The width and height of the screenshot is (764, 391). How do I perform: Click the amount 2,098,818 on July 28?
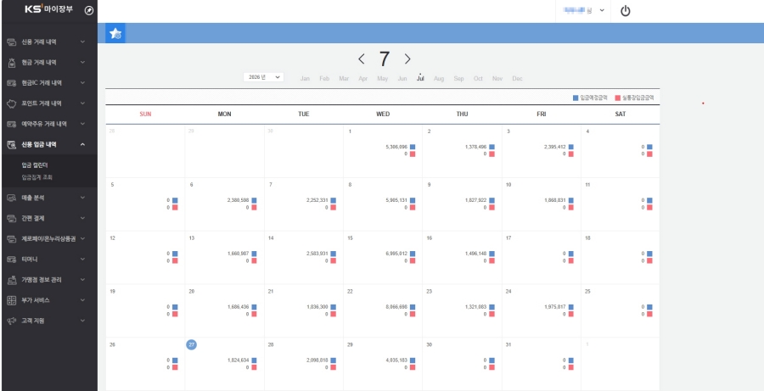(x=317, y=360)
